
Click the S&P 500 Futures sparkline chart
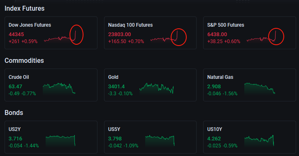click(261, 36)
